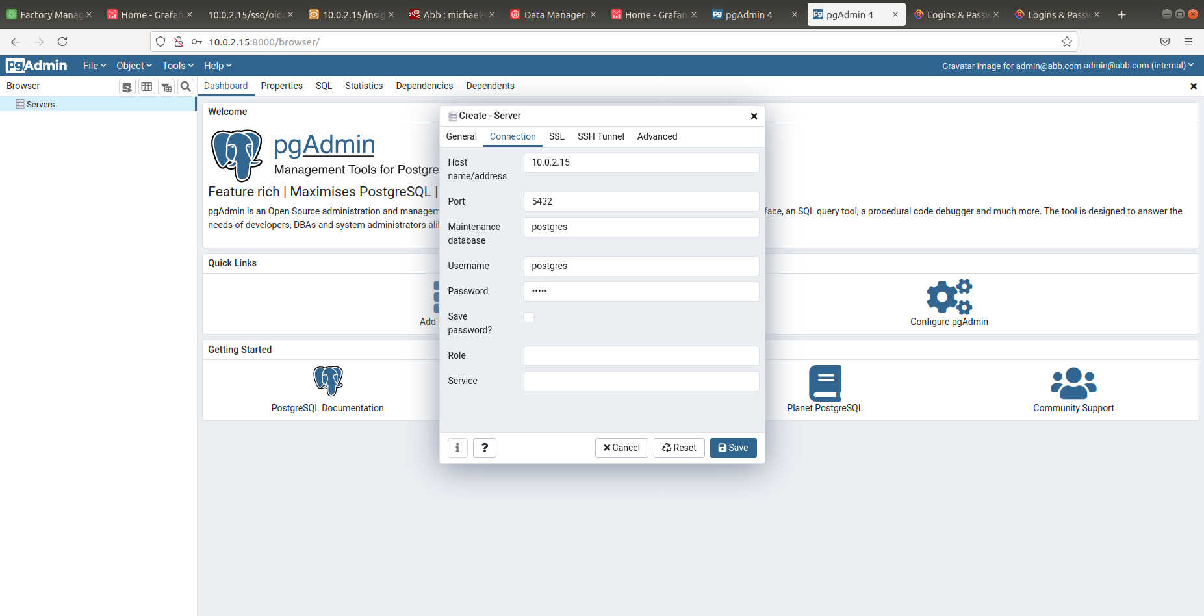
Task: Close the Create - Server dialog
Action: click(x=754, y=116)
